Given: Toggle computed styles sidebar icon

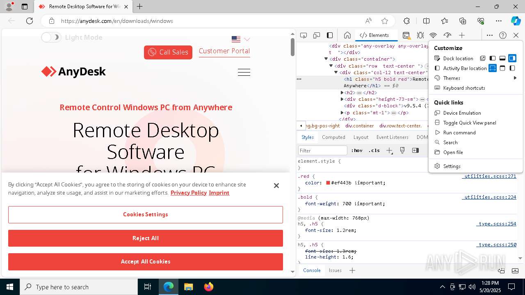Looking at the screenshot, I should [415, 150].
